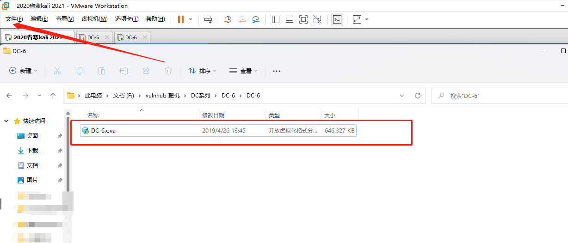
Task: Open the more options ellipsis menu
Action: tap(277, 71)
